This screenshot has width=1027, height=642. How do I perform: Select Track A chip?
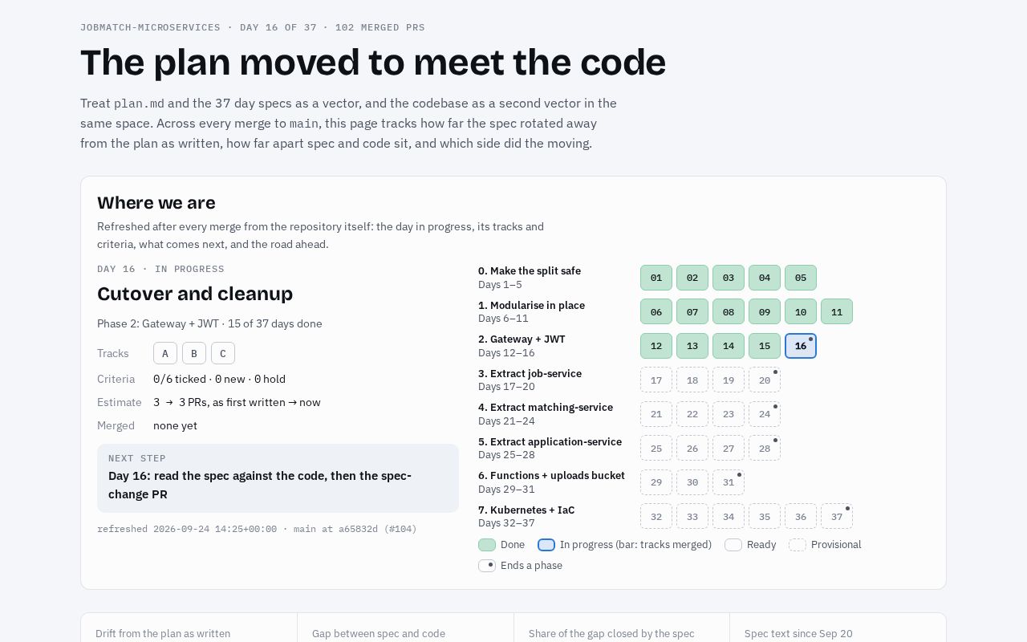point(165,353)
